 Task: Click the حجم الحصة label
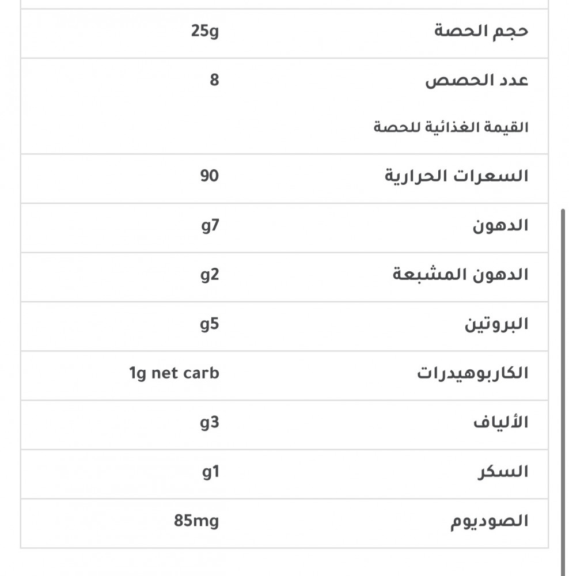pos(481,31)
